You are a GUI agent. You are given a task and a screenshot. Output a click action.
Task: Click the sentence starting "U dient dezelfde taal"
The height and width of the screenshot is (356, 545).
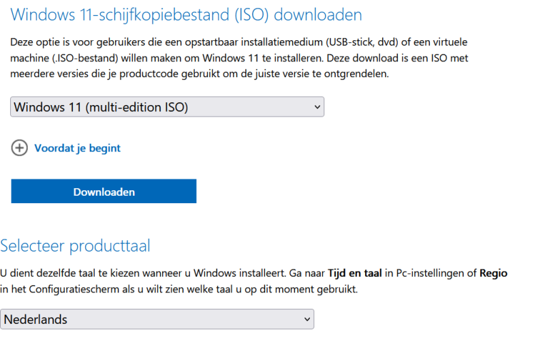coord(136,273)
